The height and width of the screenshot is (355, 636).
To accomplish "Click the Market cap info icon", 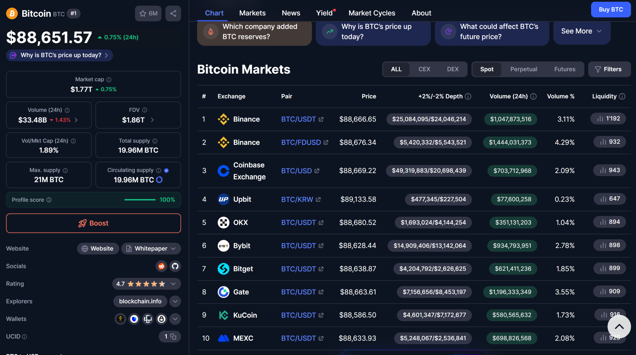I will (x=109, y=80).
